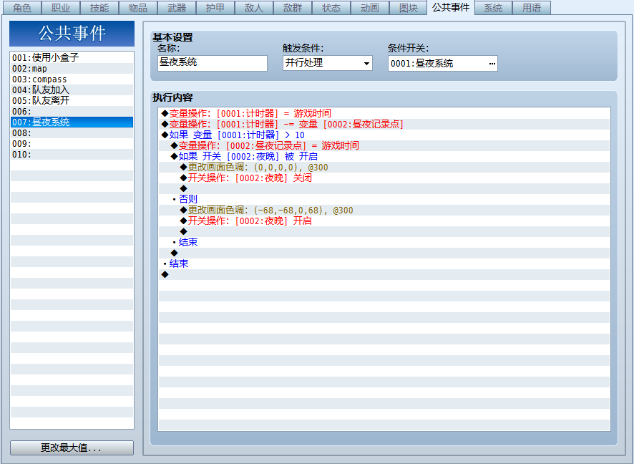Select command 计时器 -= 变量 昼夜记录点
634x464 pixels.
click(x=384, y=124)
